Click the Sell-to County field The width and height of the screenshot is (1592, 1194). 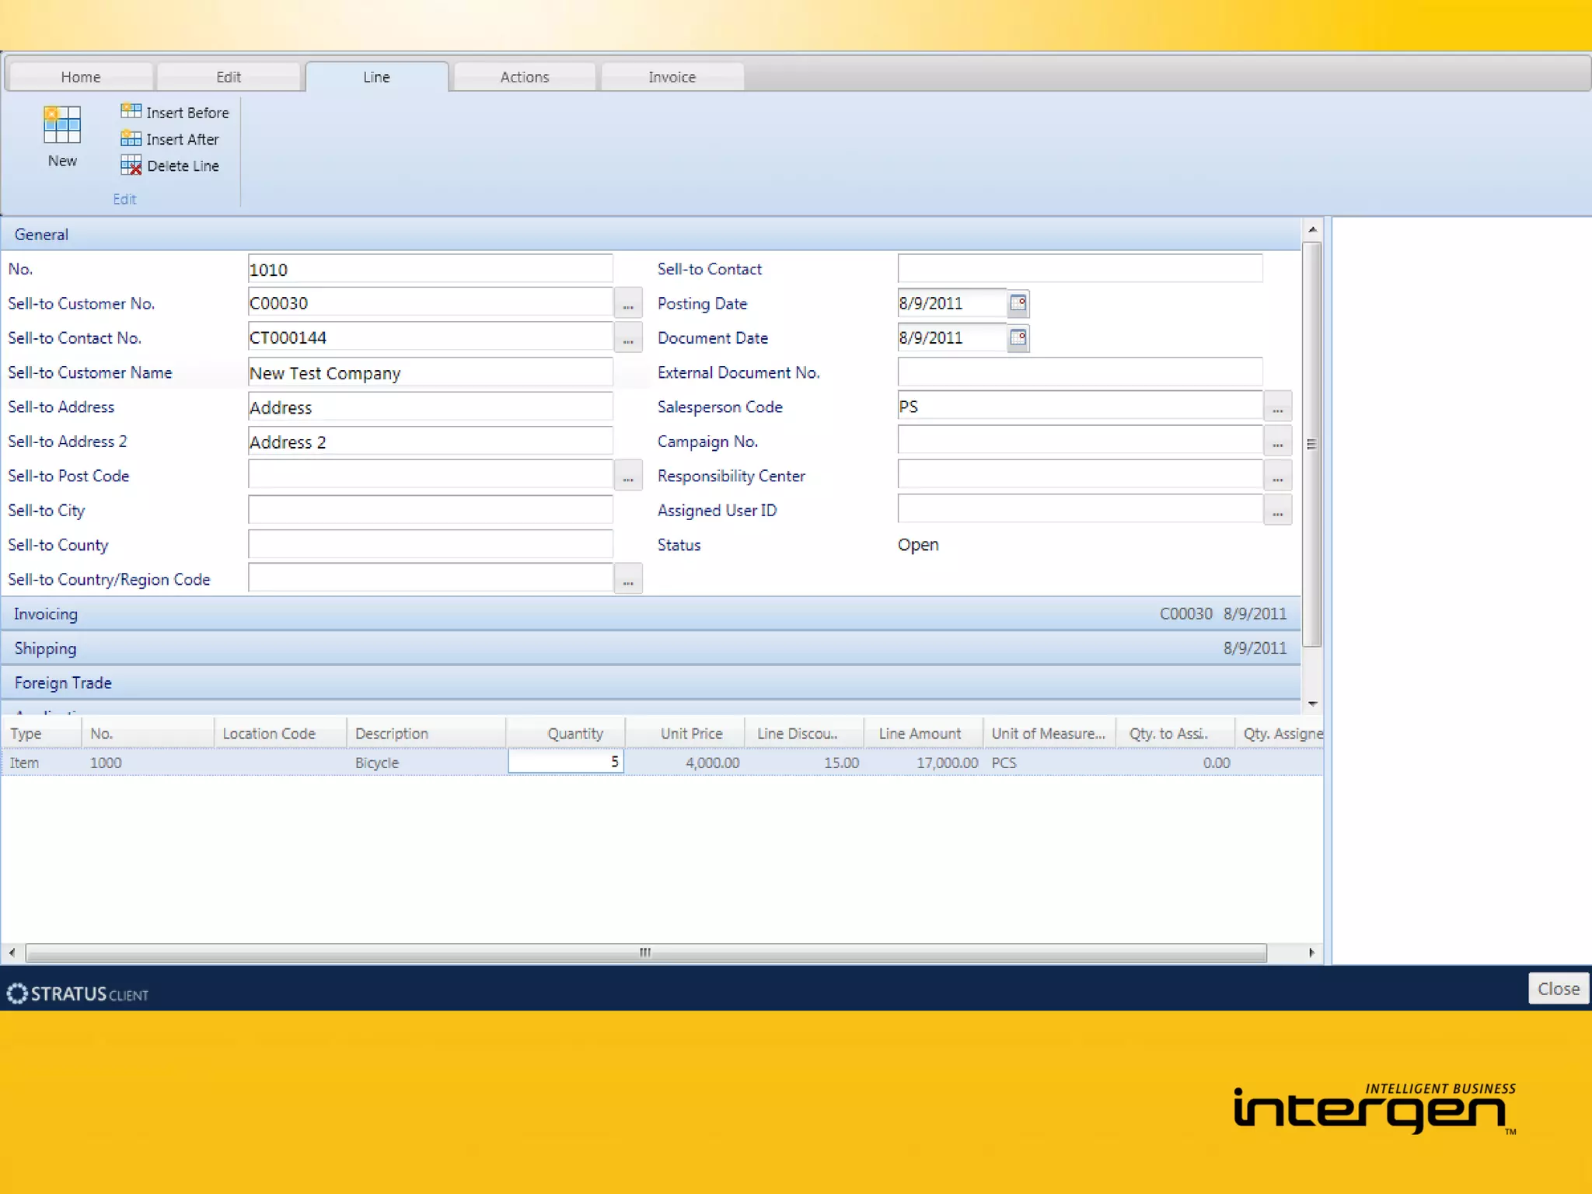(430, 544)
